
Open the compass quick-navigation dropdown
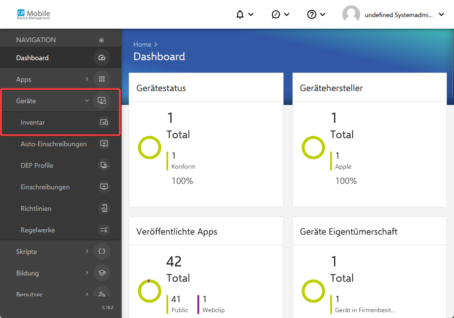(280, 14)
